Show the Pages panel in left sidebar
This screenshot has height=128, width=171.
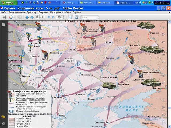(x=3, y=25)
